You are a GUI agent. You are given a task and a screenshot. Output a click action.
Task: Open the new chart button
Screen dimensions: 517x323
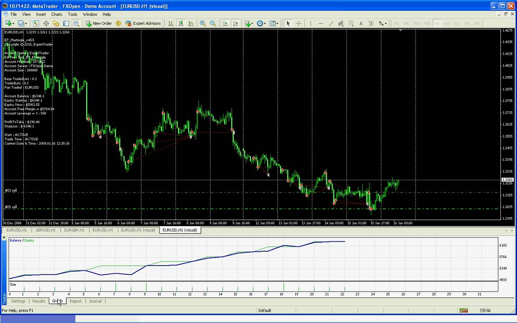pos(8,23)
